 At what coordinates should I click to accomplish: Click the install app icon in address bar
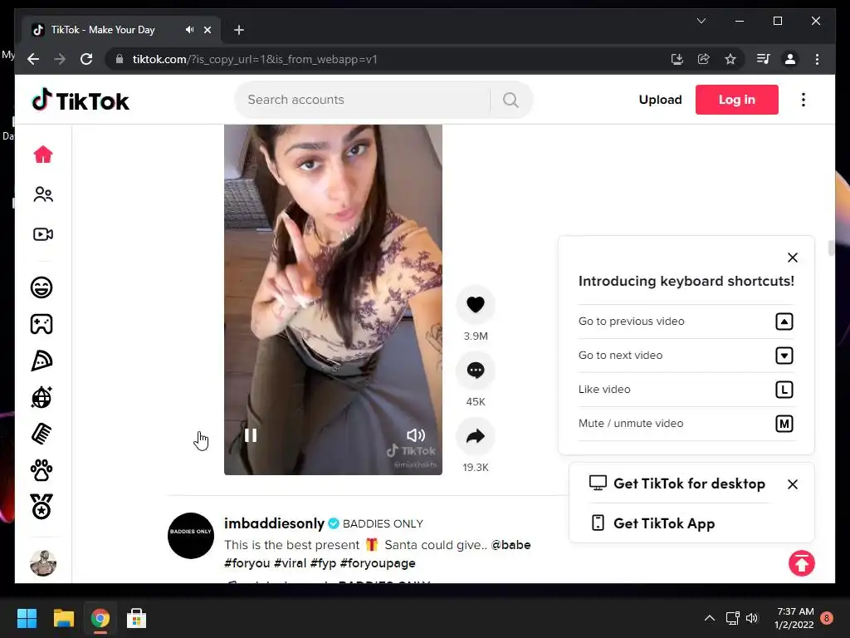tap(677, 59)
